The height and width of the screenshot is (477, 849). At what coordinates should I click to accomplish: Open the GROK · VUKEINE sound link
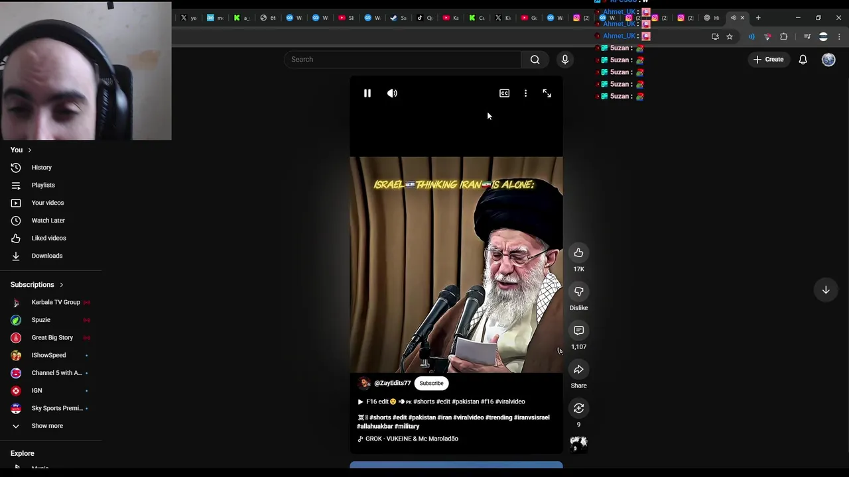click(x=408, y=439)
